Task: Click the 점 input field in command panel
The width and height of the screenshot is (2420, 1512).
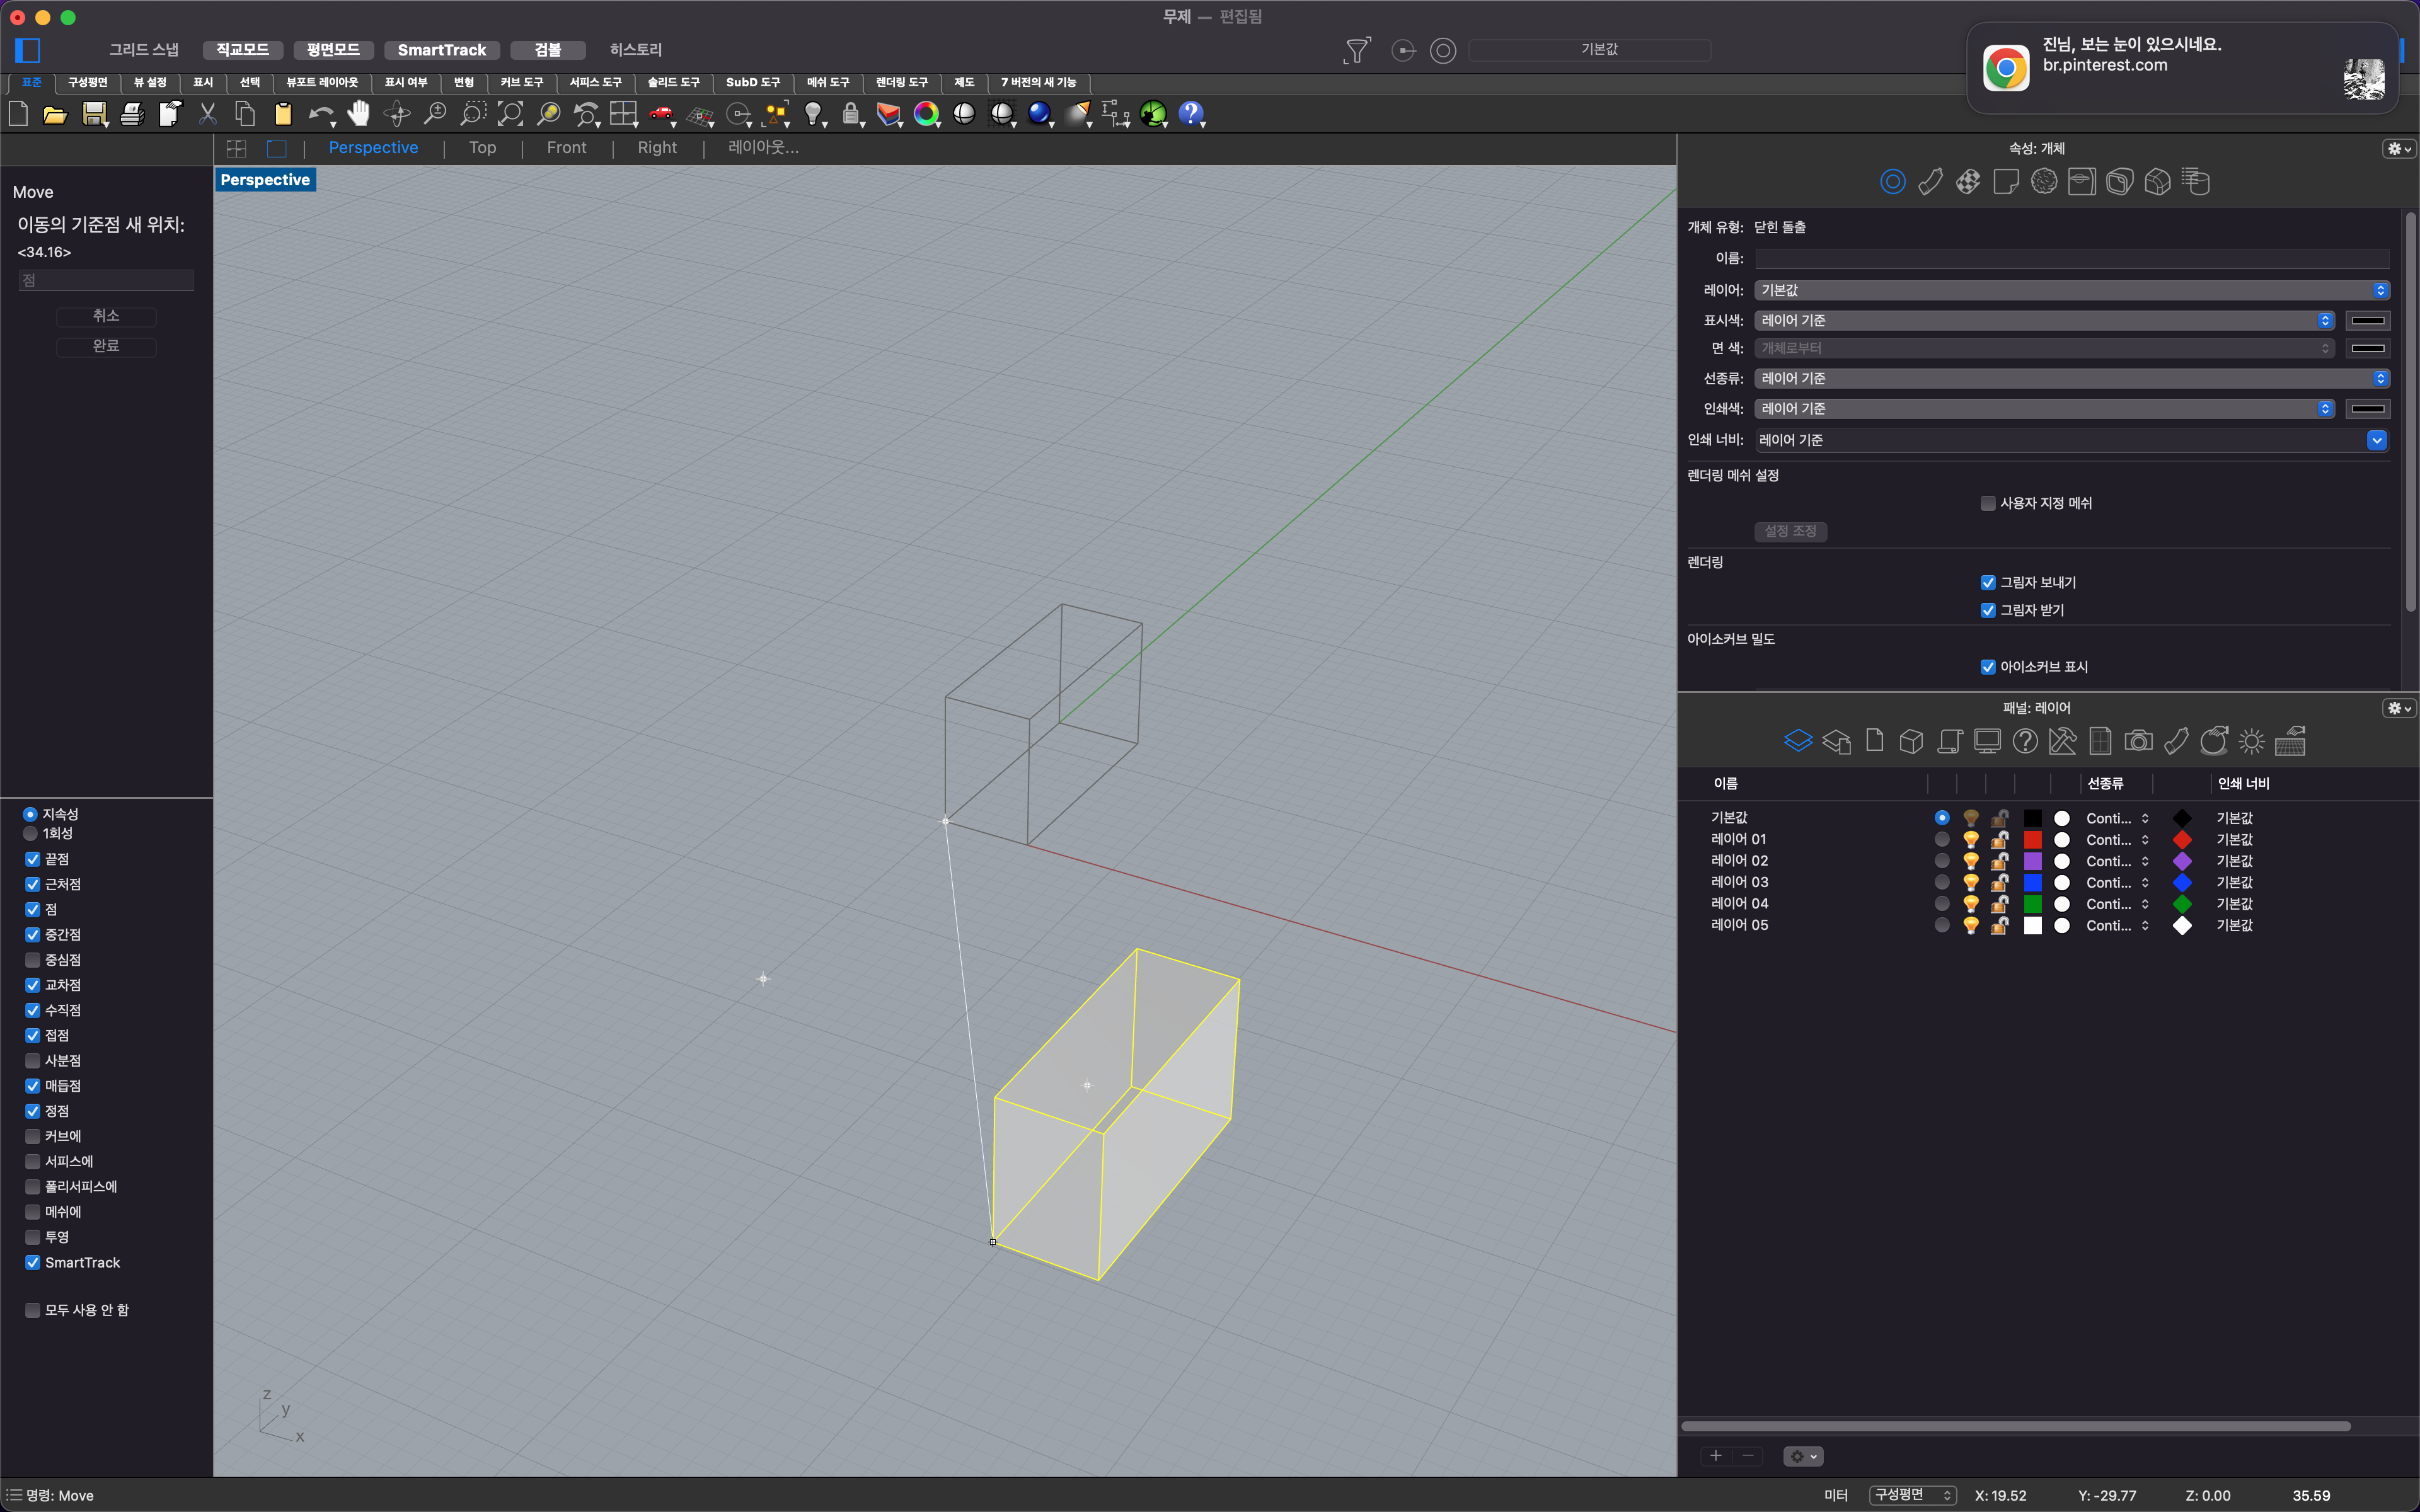Action: pos(106,281)
